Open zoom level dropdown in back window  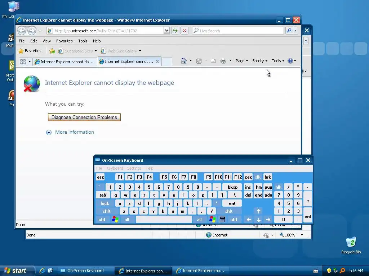[302, 235]
